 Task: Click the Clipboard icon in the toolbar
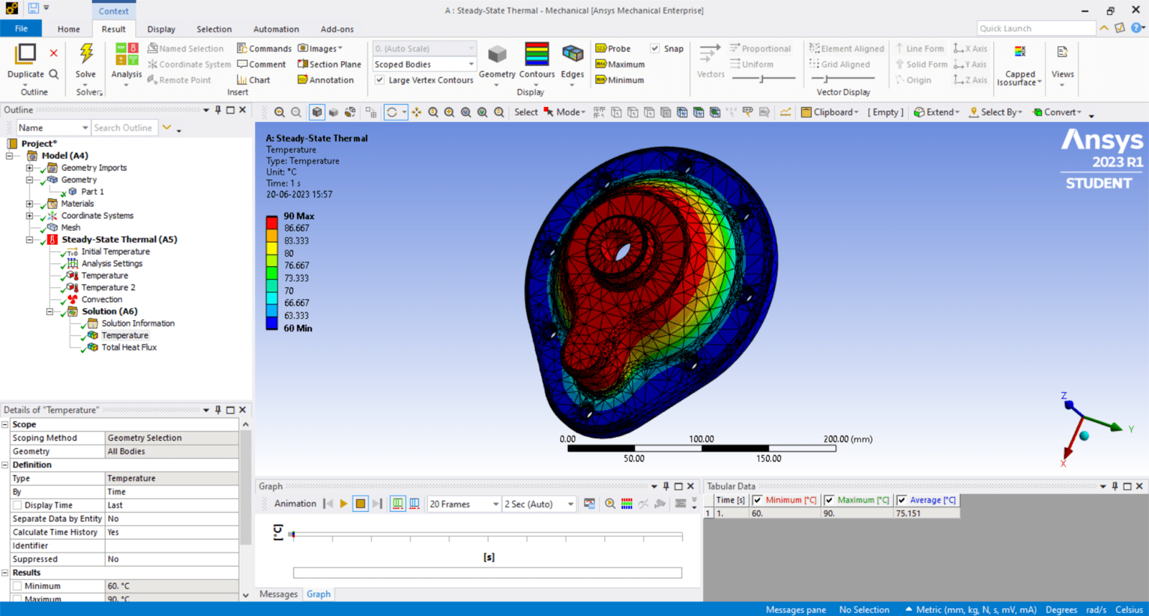pyautogui.click(x=806, y=112)
